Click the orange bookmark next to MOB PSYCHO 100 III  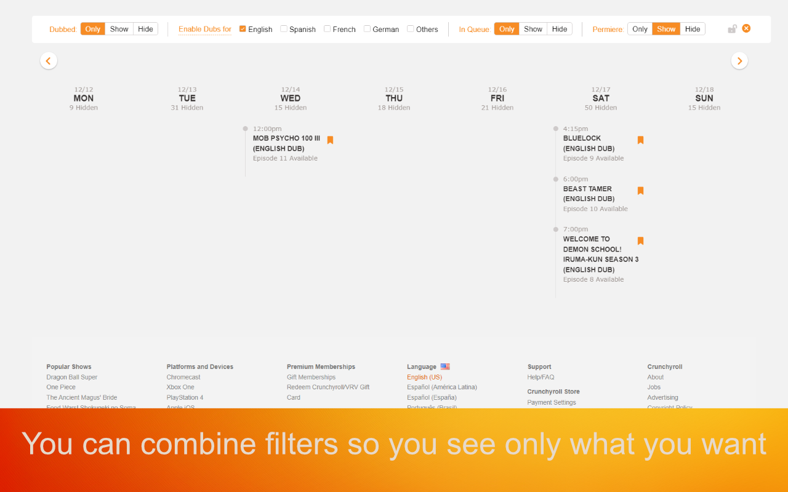pos(330,140)
